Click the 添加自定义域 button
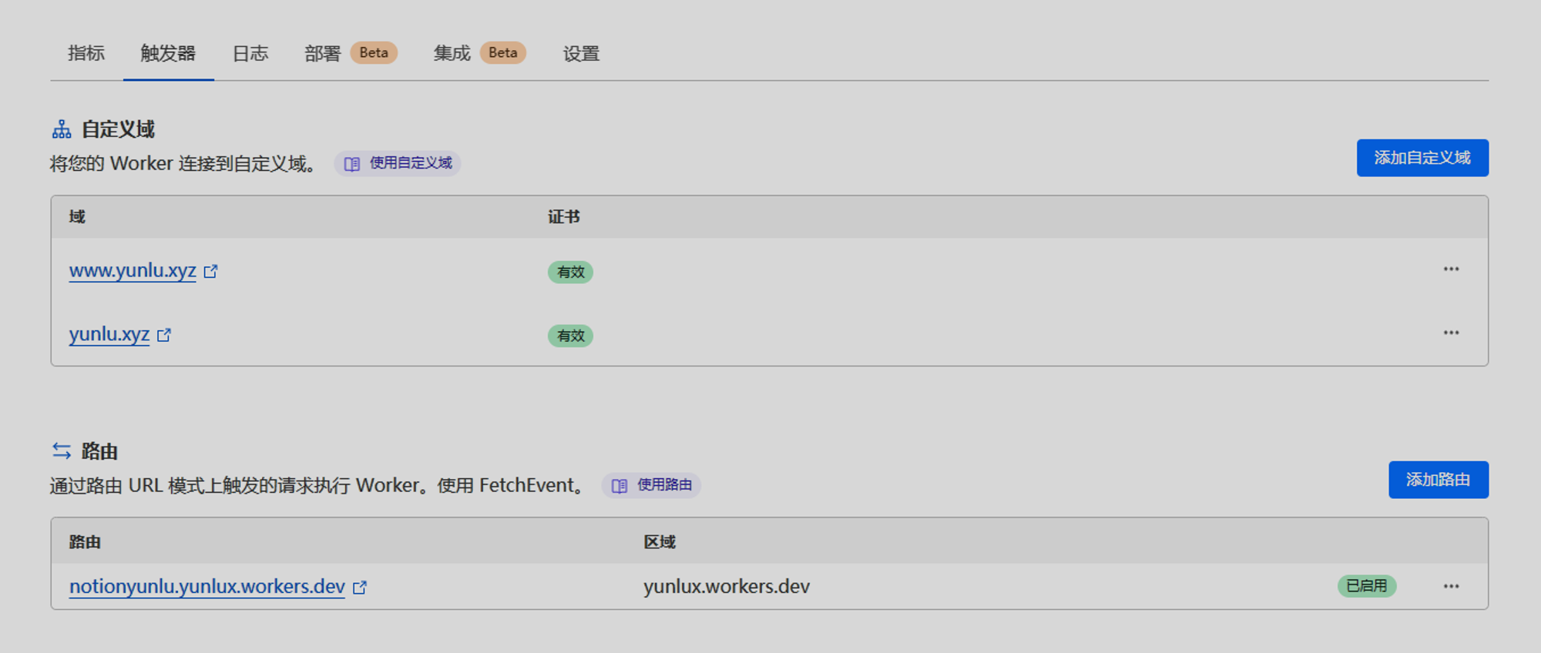The image size is (1541, 653). click(x=1422, y=158)
